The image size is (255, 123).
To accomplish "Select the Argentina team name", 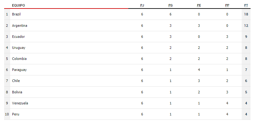I will click(x=19, y=26).
